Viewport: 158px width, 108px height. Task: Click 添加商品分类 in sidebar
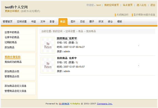[12, 71]
